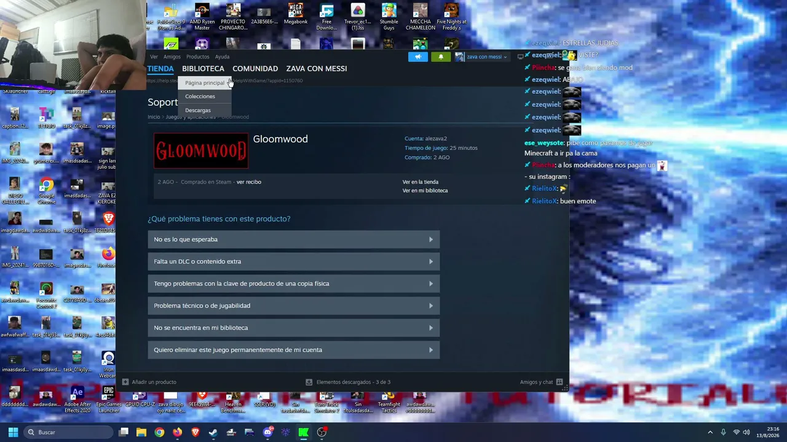The width and height of the screenshot is (787, 442).
Task: Open the Windows Start menu
Action: [13, 432]
